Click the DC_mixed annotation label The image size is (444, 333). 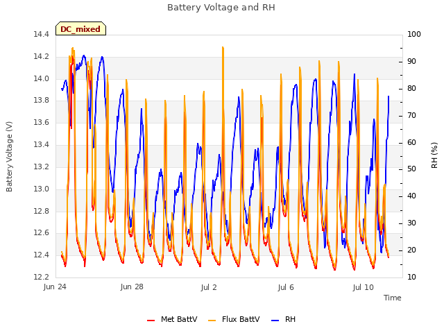coord(80,29)
